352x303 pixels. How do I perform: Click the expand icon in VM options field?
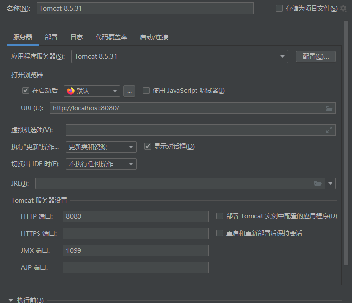tap(329, 130)
